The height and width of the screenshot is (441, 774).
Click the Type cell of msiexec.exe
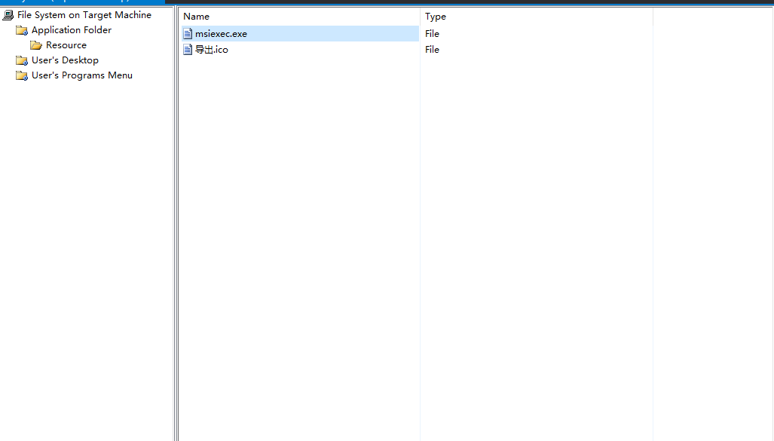pyautogui.click(x=432, y=34)
